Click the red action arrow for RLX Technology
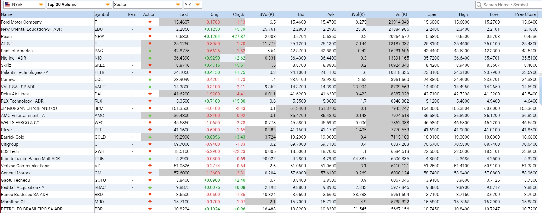The width and height of the screenshot is (542, 213). pos(150,101)
